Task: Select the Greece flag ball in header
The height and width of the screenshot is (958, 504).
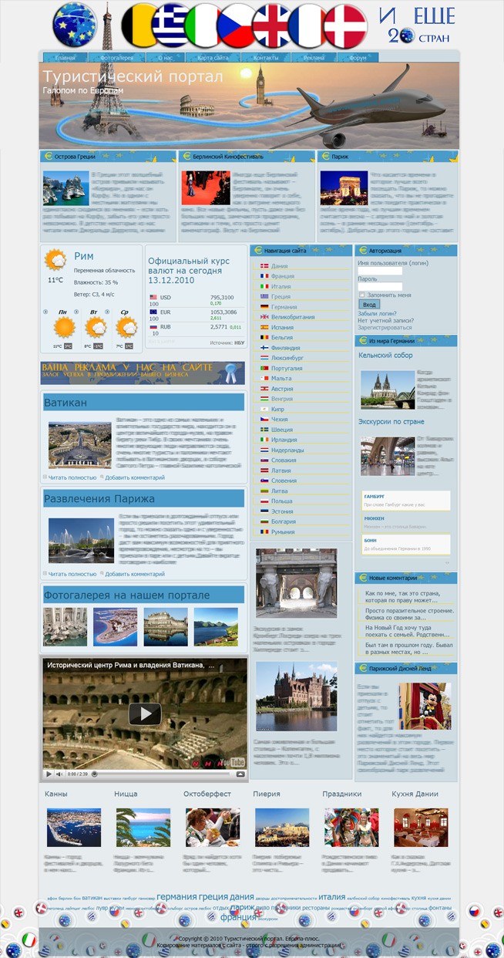Action: coord(170,25)
